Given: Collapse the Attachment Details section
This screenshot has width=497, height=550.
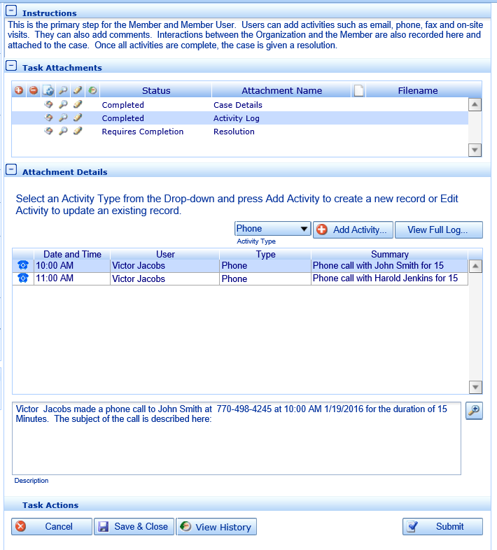Looking at the screenshot, I should 11,170.
